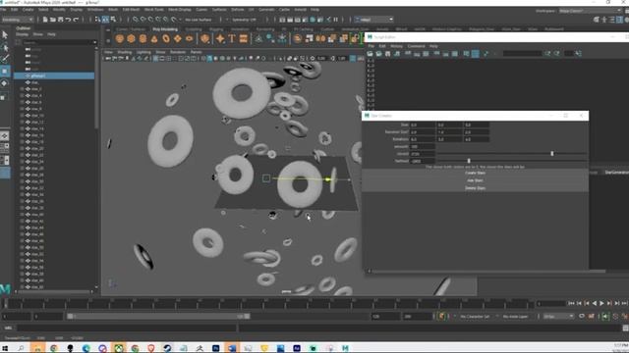Pick the Paint selection tool in toolbox
This screenshot has height=353, width=629.
point(5,59)
